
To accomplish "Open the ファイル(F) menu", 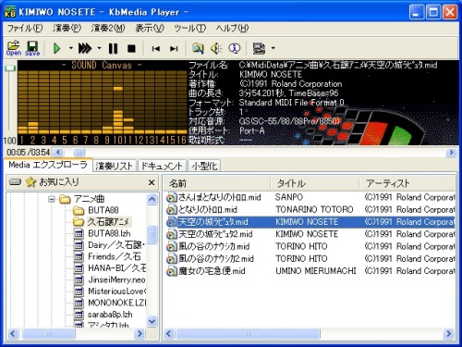I will [x=25, y=29].
